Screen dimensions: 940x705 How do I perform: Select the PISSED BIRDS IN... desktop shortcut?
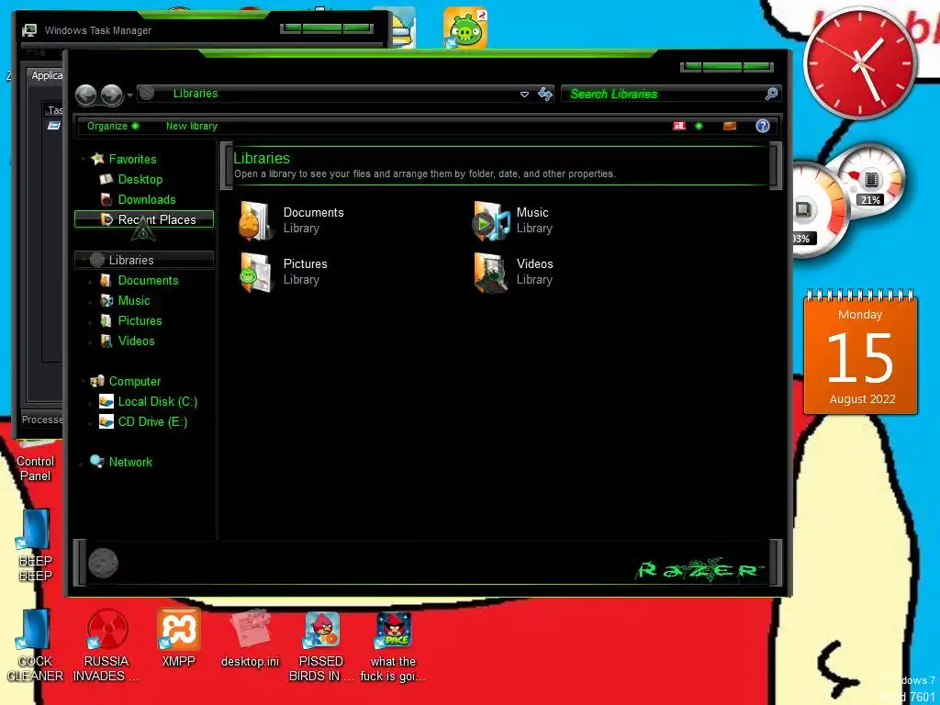click(321, 646)
